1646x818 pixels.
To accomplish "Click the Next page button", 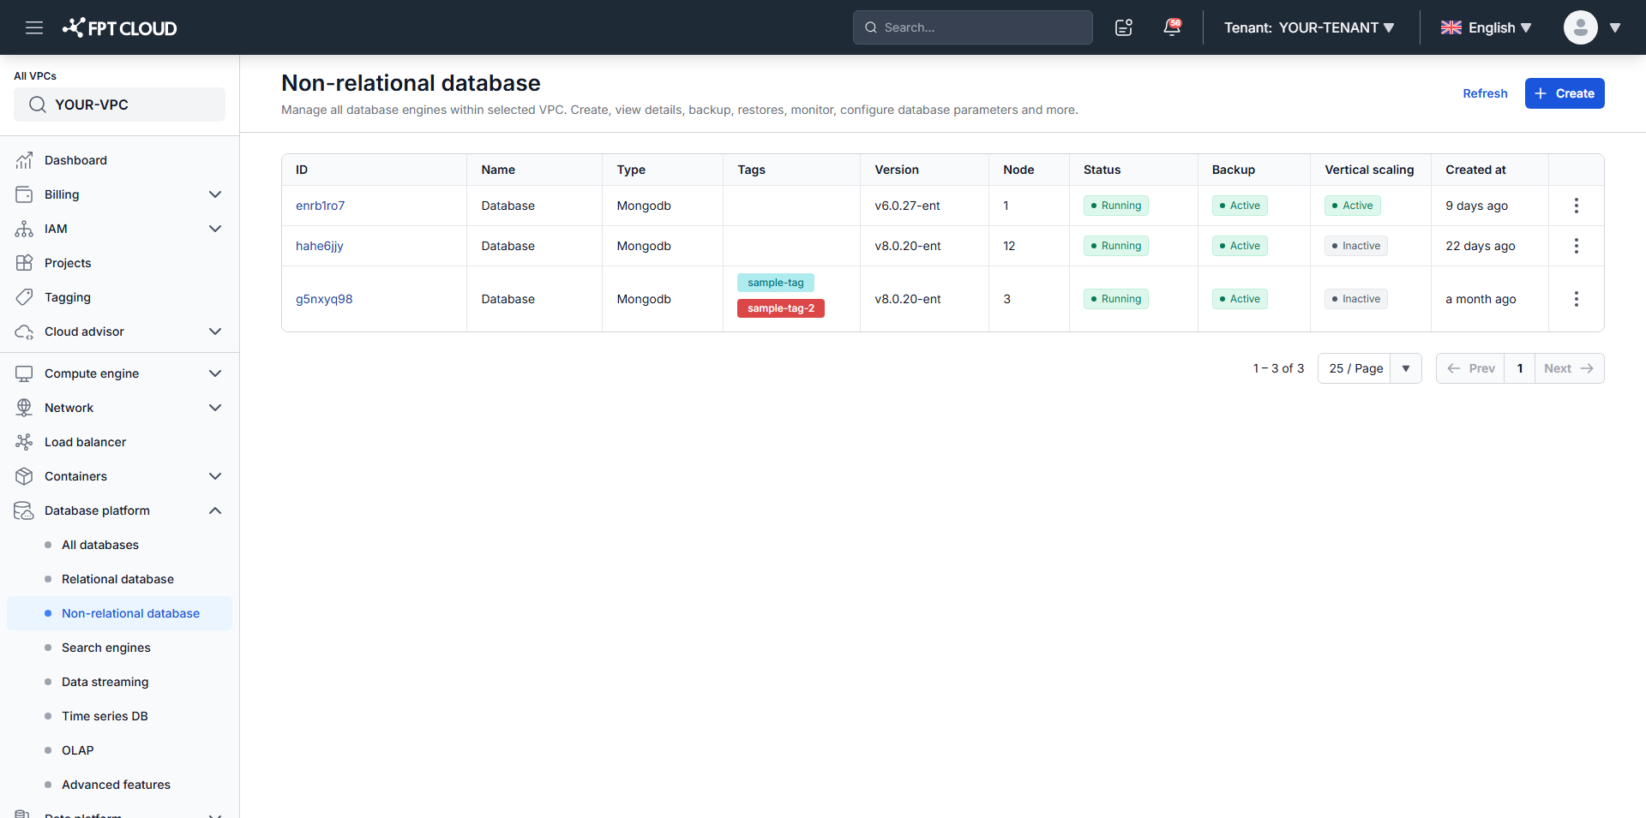I will (x=1569, y=368).
